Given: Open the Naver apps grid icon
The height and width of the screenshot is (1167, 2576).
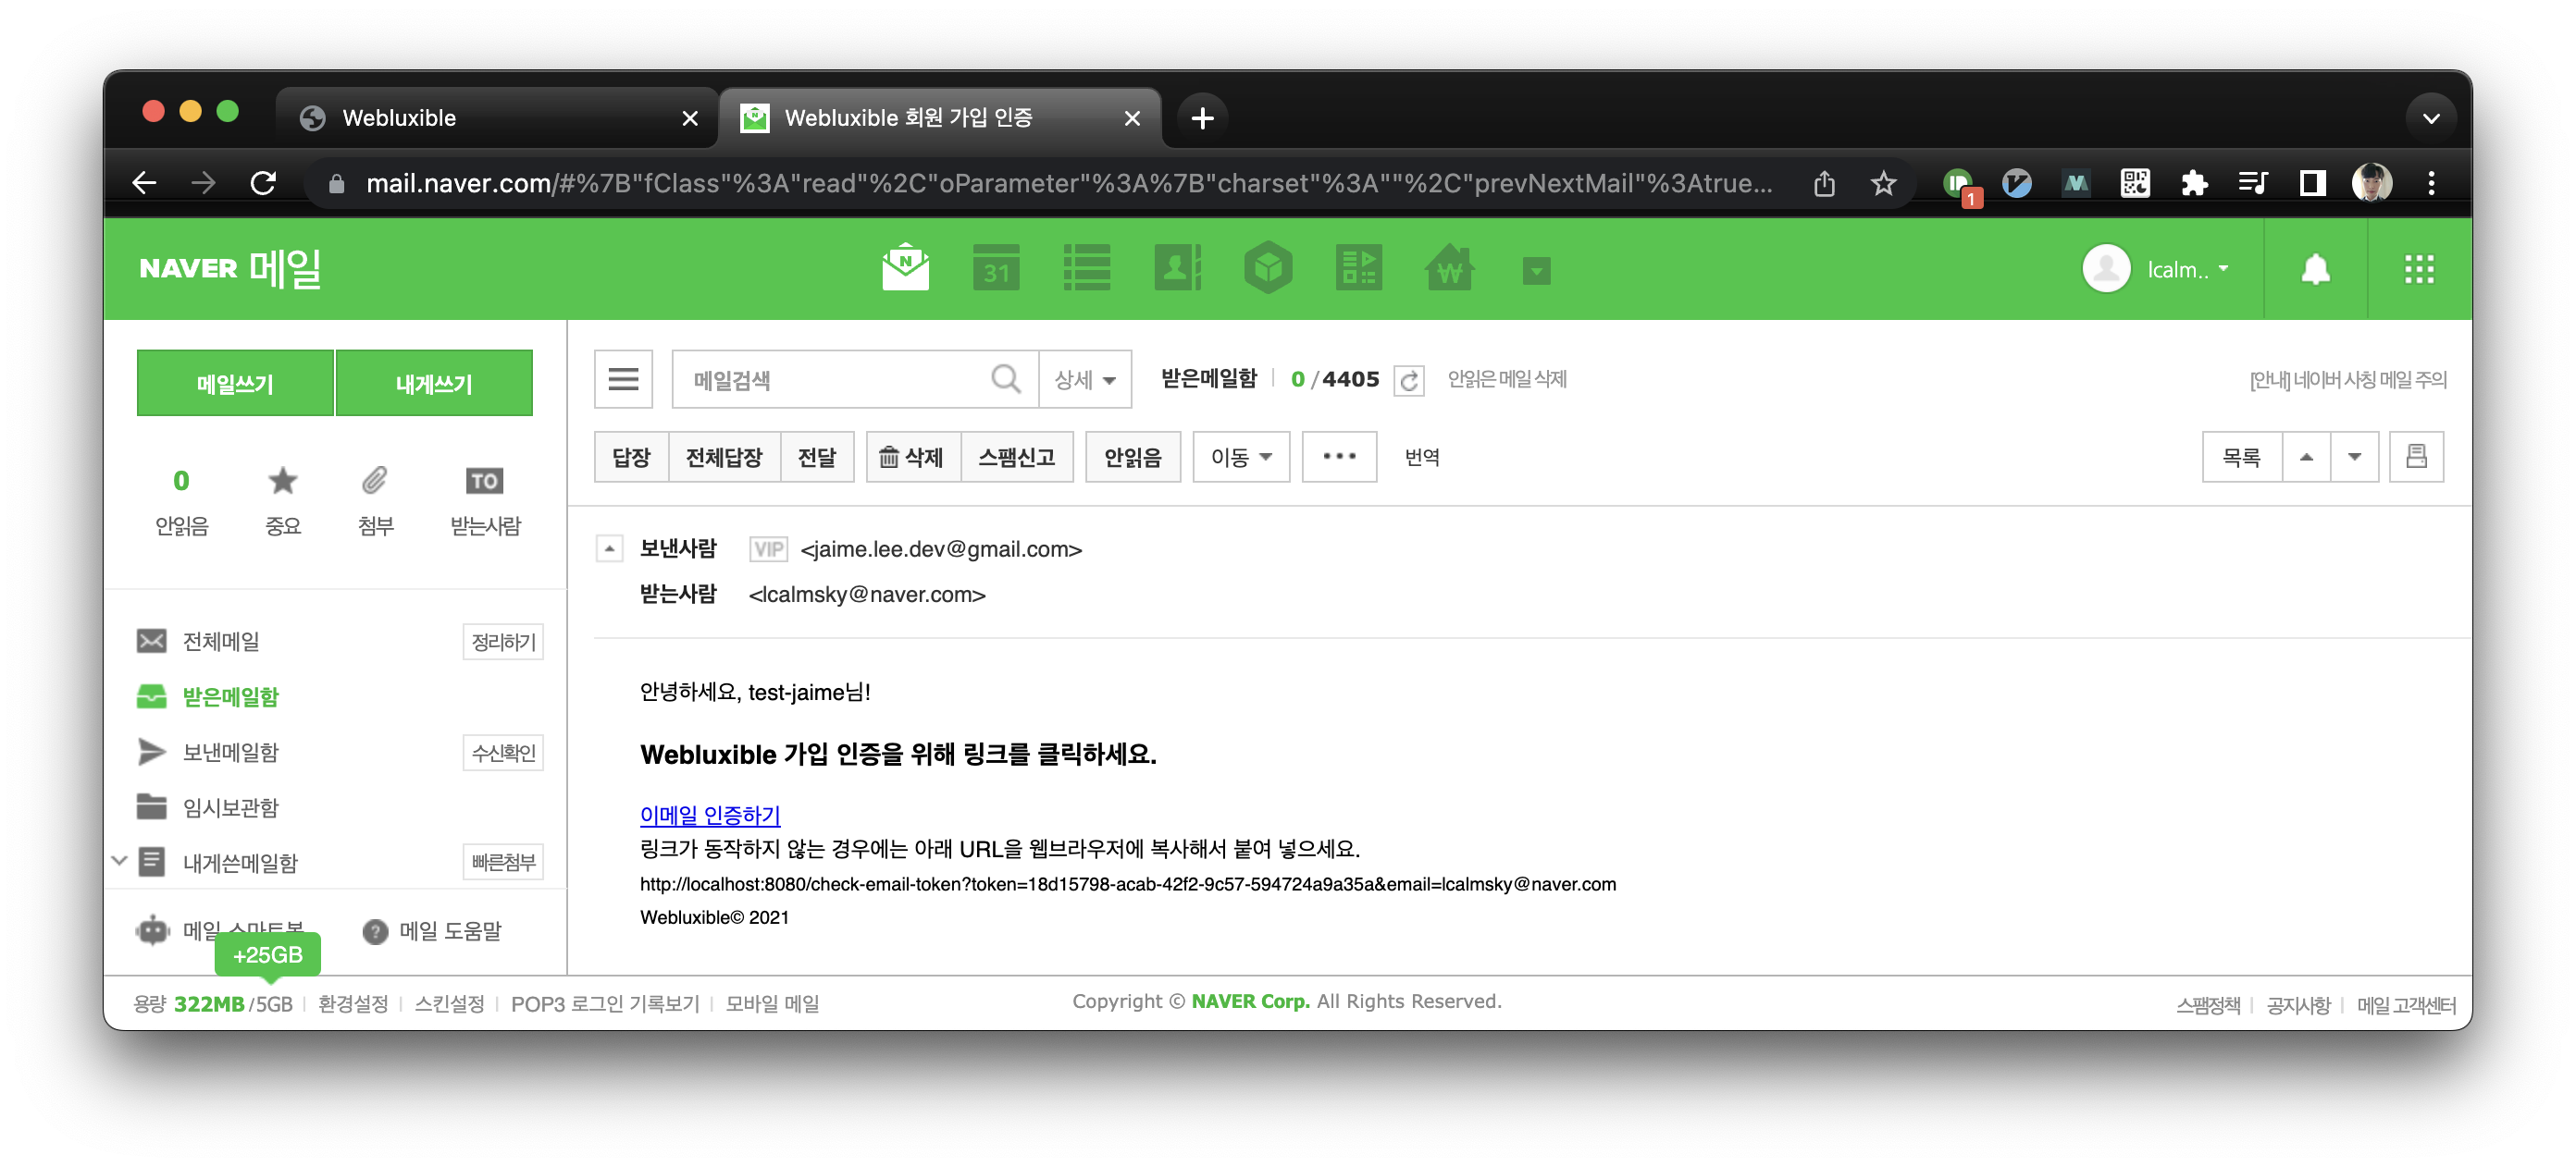Looking at the screenshot, I should (x=2418, y=269).
